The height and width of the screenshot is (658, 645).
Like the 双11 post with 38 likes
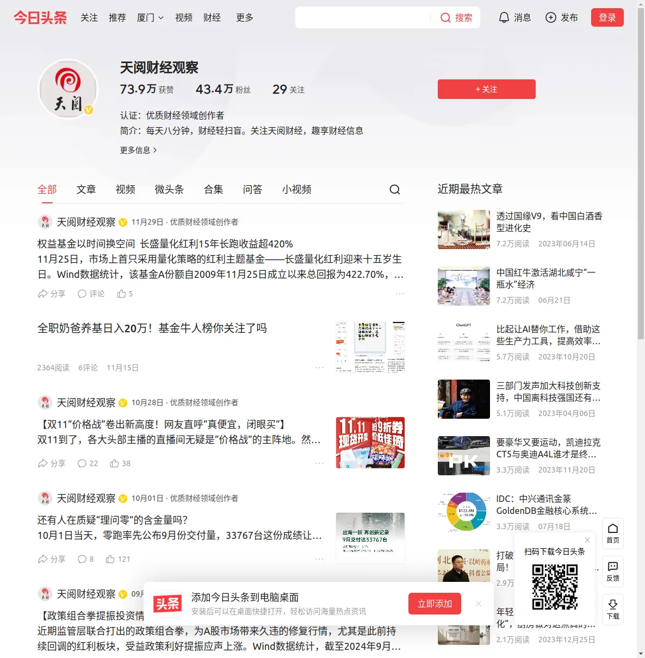[x=120, y=463]
